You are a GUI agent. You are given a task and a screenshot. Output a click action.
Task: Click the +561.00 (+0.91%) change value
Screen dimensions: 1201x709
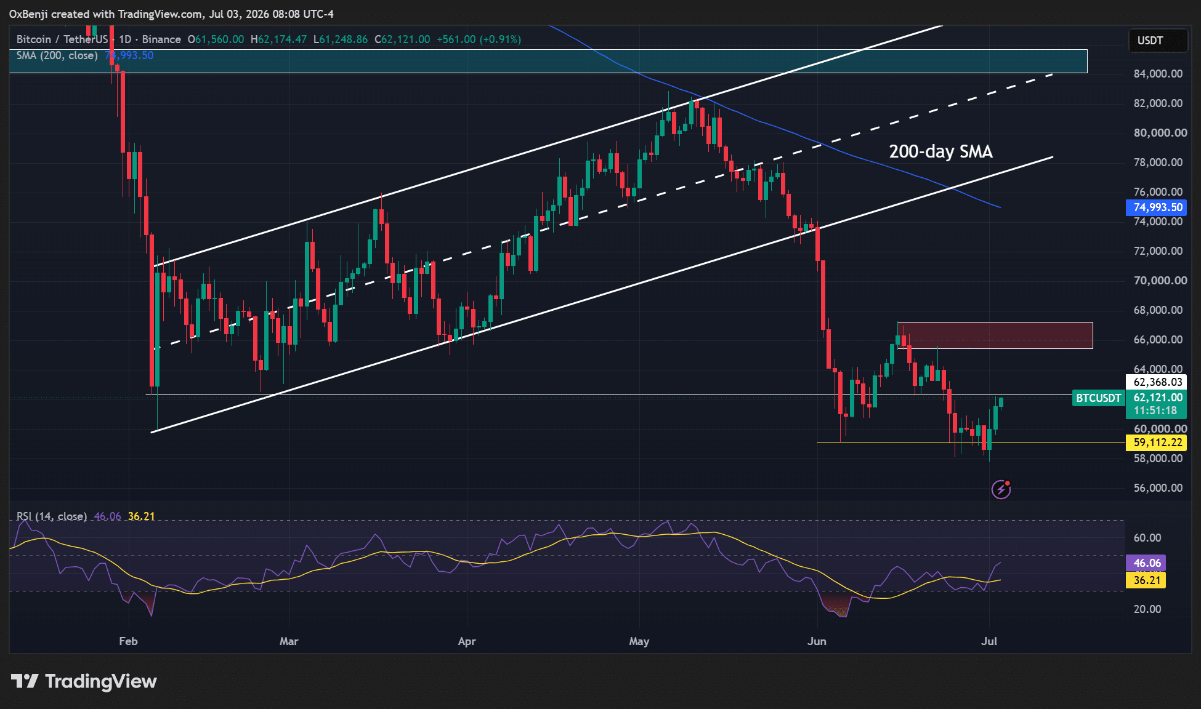pos(479,39)
